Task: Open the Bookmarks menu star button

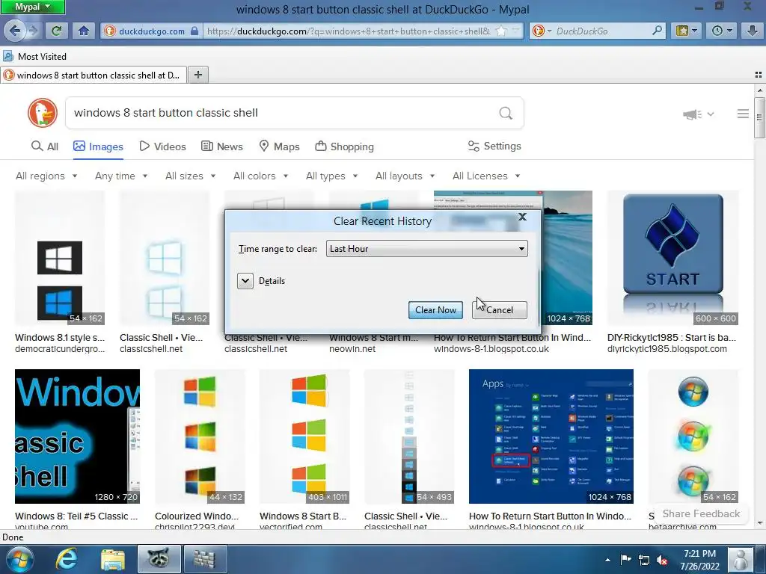Action: [x=686, y=31]
